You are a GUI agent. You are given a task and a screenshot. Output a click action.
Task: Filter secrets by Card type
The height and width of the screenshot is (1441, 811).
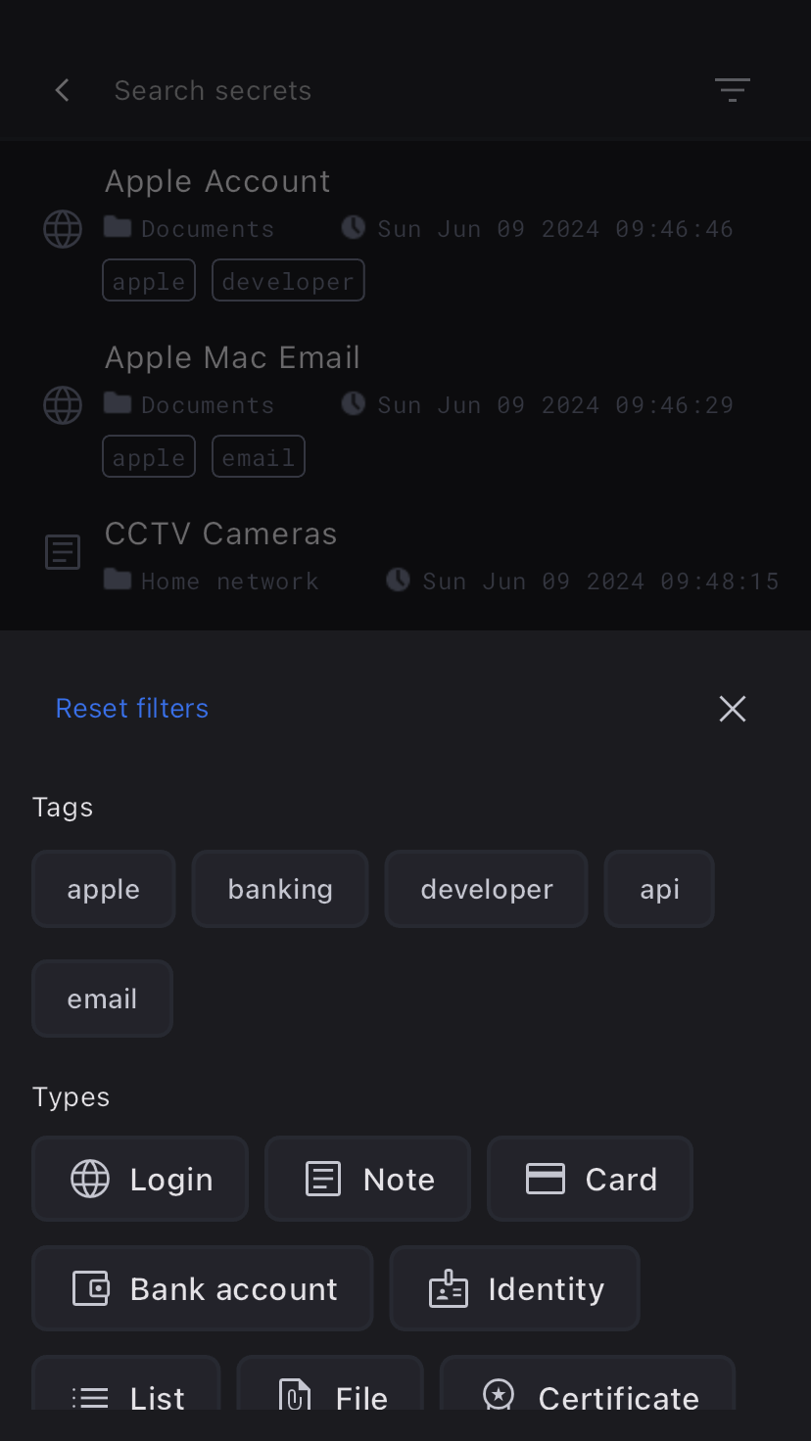tap(591, 1179)
